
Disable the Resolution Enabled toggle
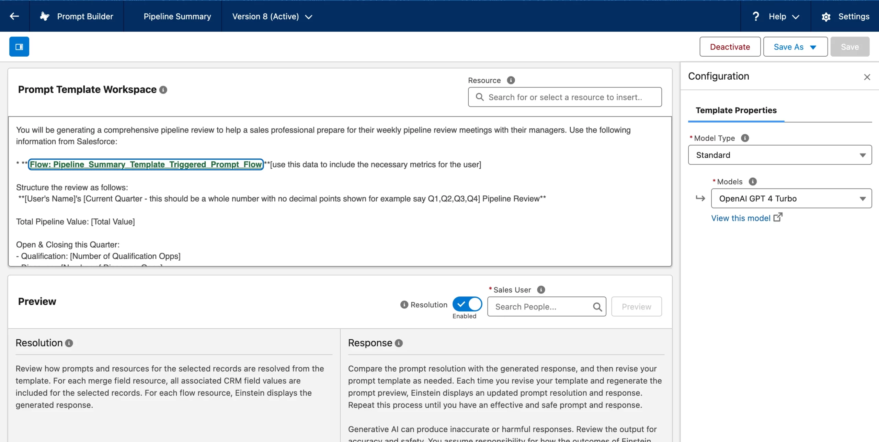pyautogui.click(x=467, y=304)
